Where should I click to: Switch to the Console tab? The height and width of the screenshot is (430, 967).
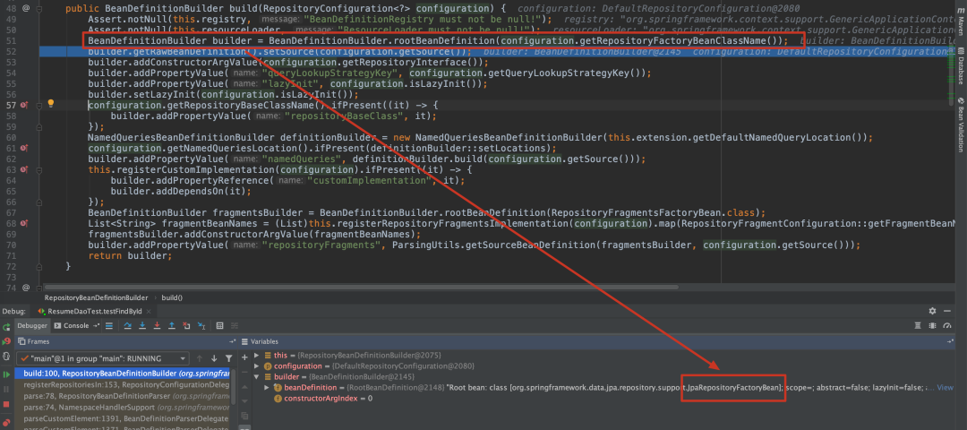click(72, 326)
